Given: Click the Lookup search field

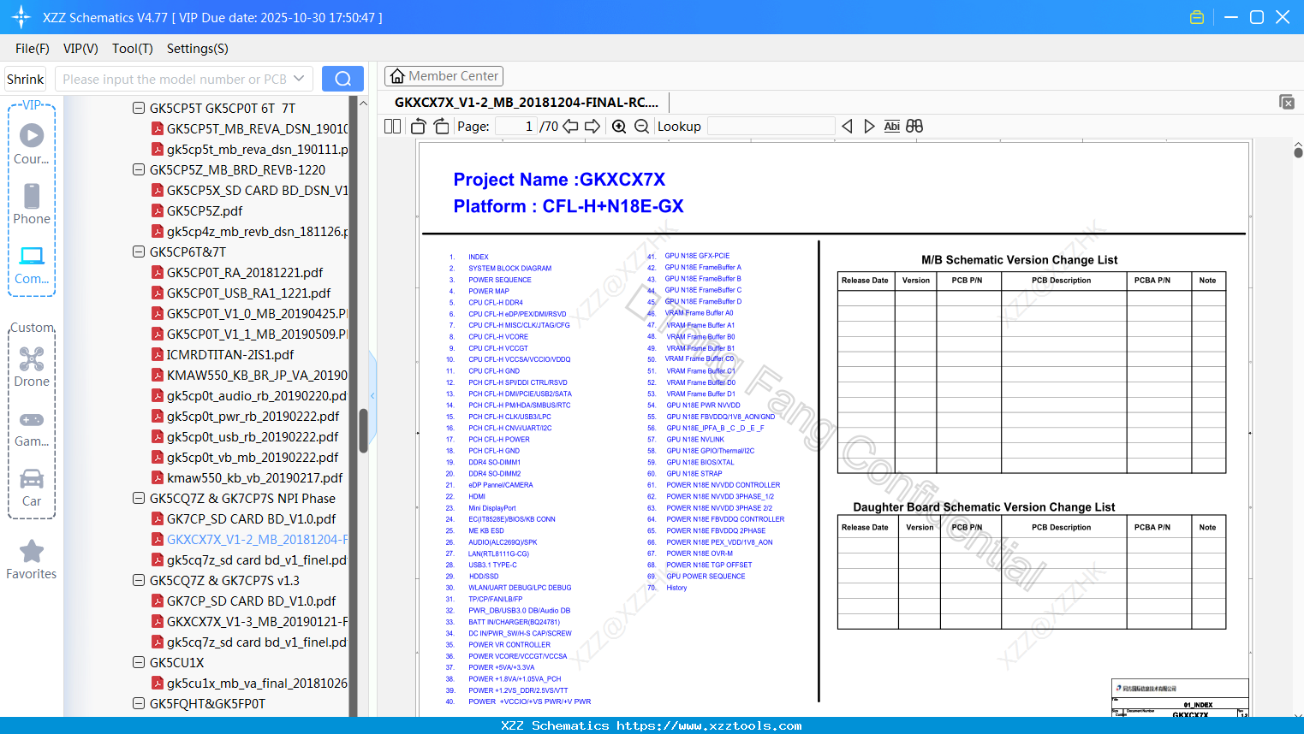Looking at the screenshot, I should 771,126.
